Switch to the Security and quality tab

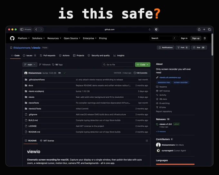(x=99, y=55)
